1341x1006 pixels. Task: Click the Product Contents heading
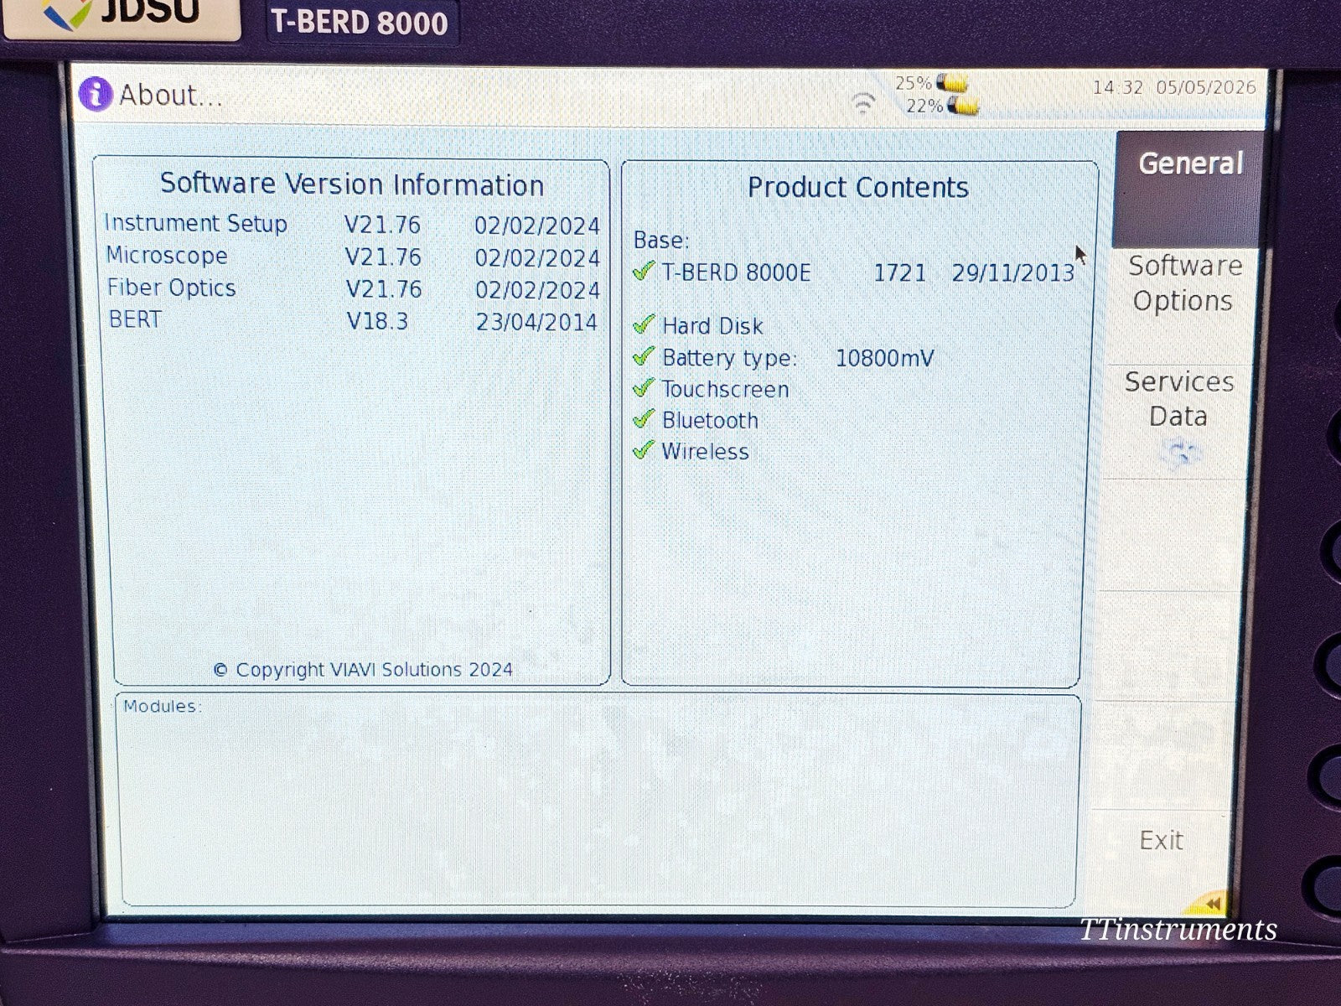pyautogui.click(x=857, y=187)
